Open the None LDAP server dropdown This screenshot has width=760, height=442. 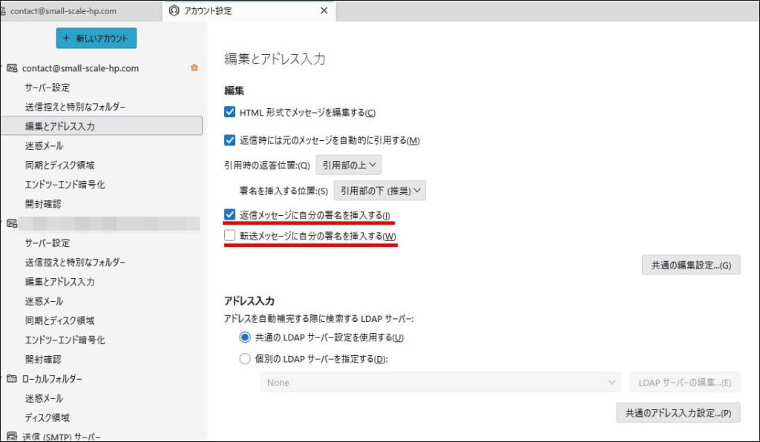tap(440, 383)
